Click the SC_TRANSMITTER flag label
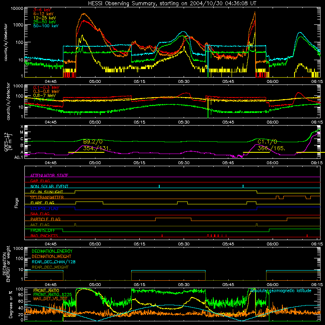This screenshot has width=325, height=325. (47, 197)
